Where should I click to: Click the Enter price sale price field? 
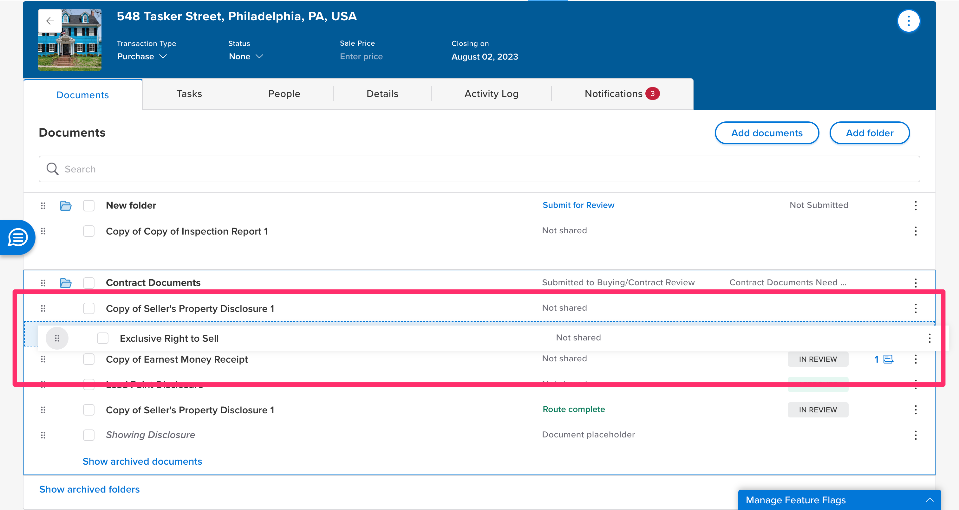click(x=361, y=56)
